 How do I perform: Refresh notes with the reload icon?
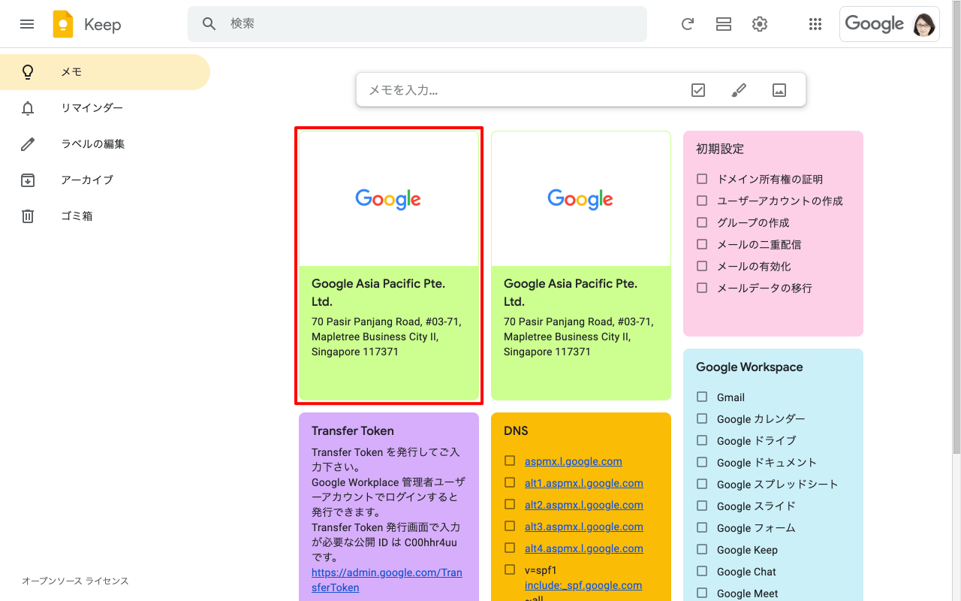tap(687, 24)
